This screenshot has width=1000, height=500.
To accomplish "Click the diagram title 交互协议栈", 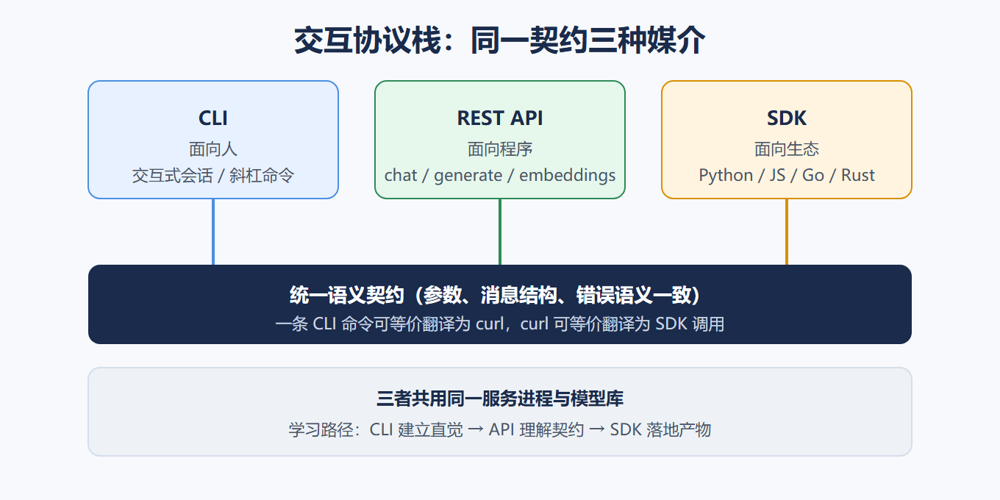I will [x=500, y=41].
